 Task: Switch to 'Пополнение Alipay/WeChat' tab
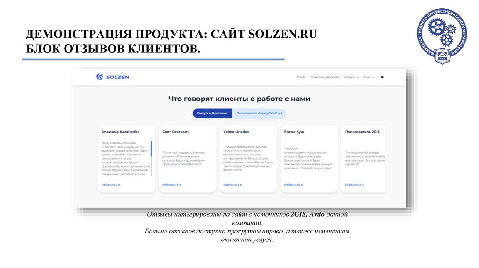tap(259, 113)
